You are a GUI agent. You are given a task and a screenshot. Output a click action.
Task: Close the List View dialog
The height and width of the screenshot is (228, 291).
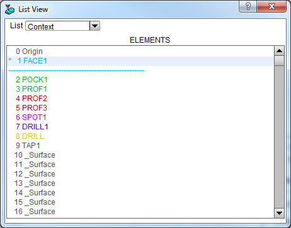click(271, 6)
